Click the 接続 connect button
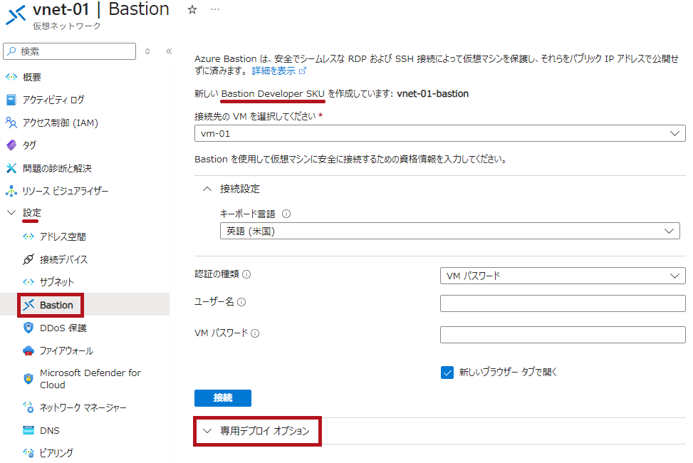 tap(223, 398)
